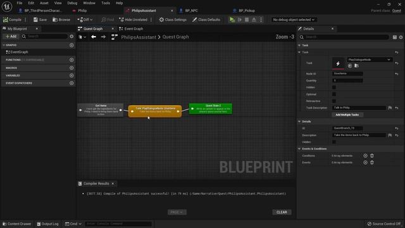The image size is (405, 228).
Task: Browse to task asset folder icon
Action: click(356, 66)
